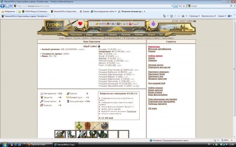
Task: Click the amulet artifact slot icon
Action: pos(79,126)
